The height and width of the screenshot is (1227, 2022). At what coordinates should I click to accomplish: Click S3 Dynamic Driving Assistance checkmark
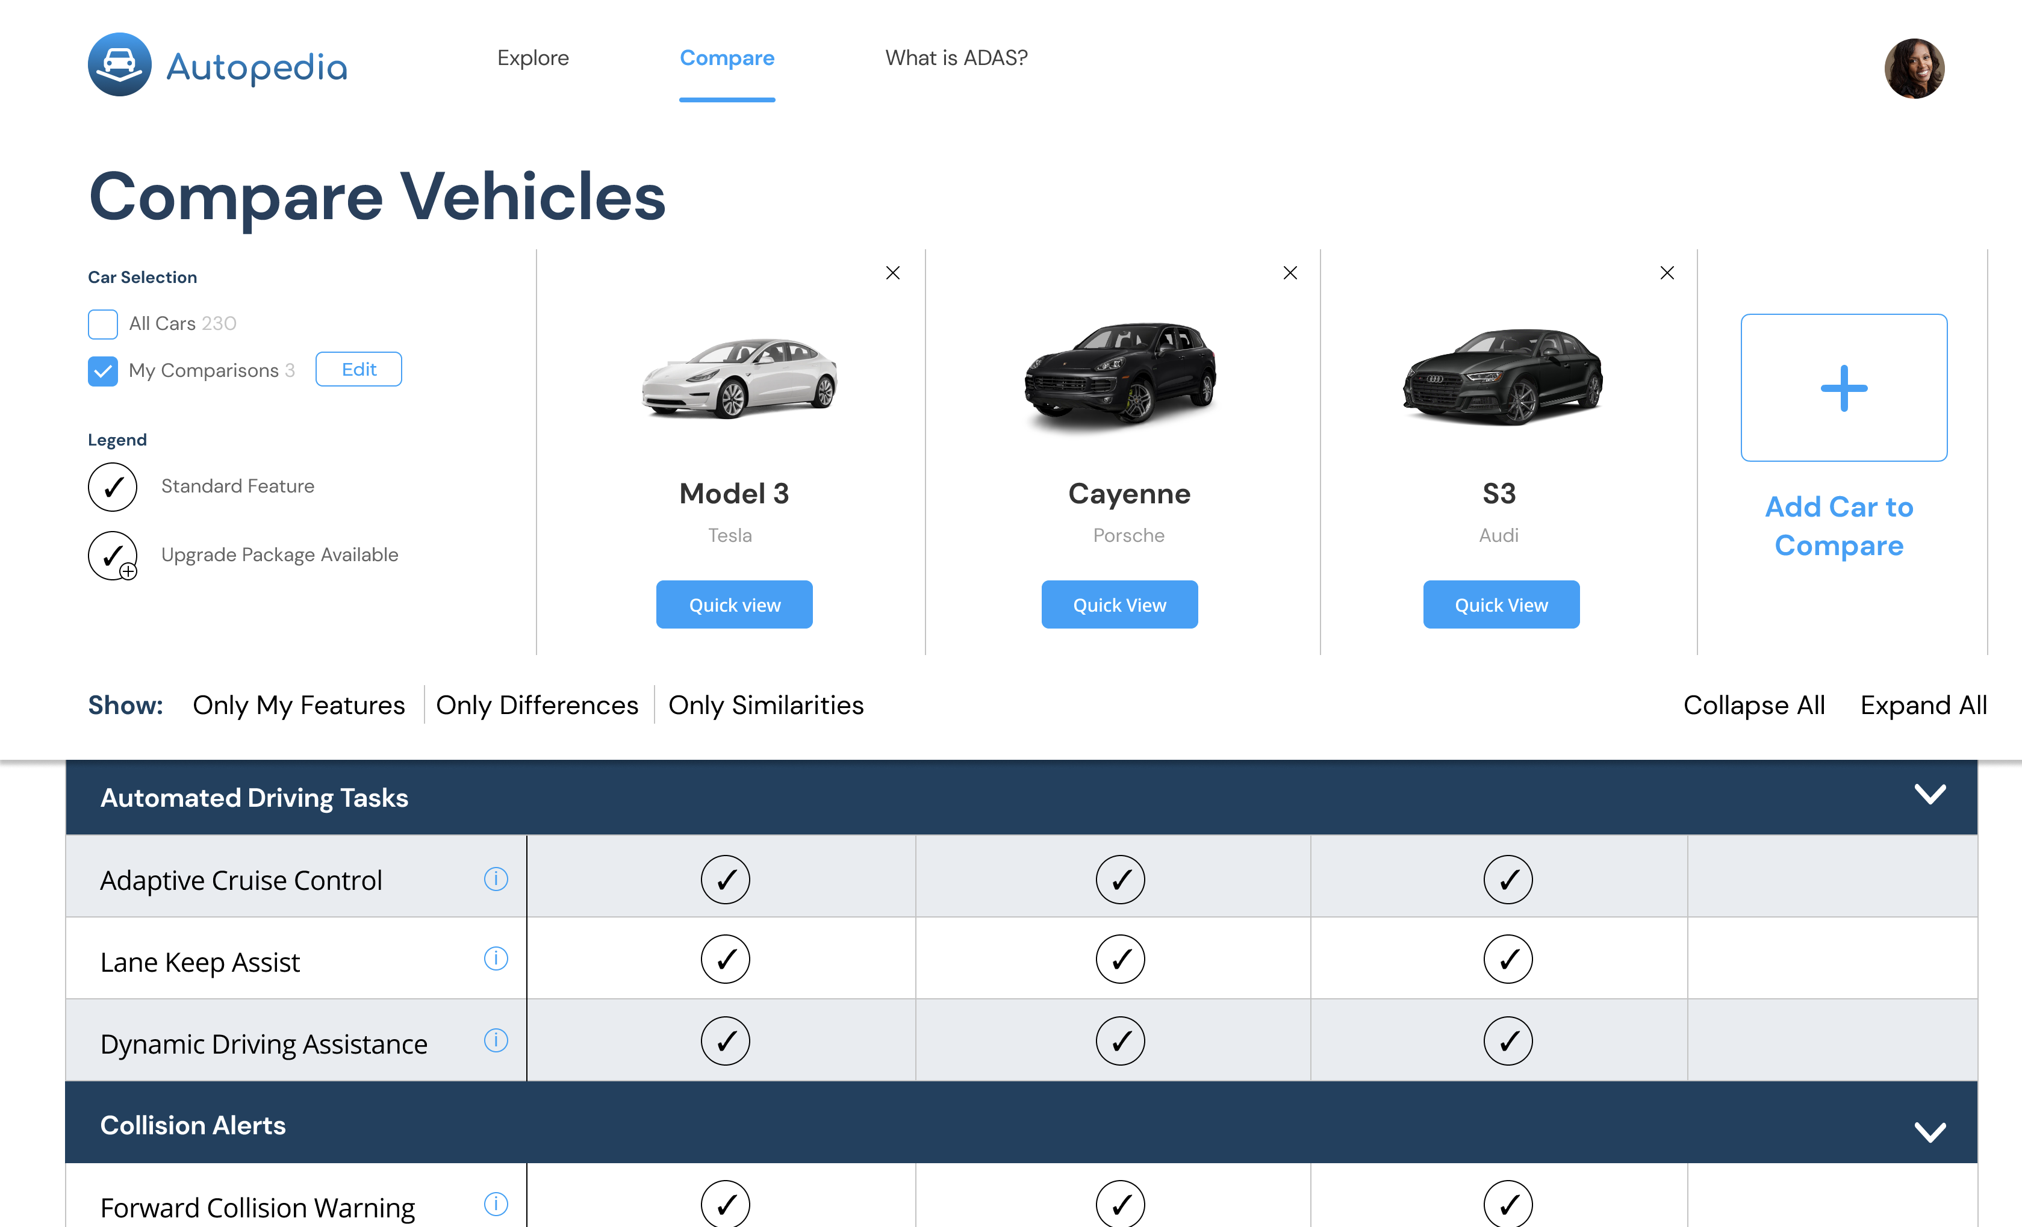tap(1508, 1041)
